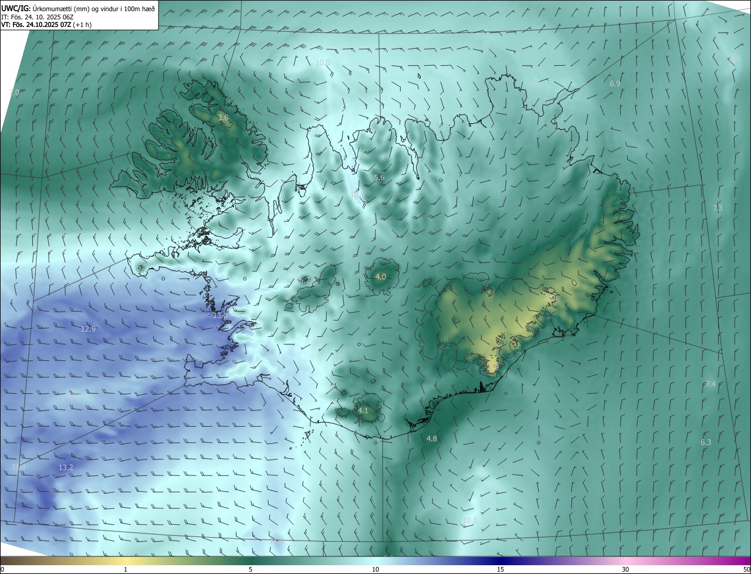
Task: Click the '50' tick on the color scale
Action: point(746,569)
